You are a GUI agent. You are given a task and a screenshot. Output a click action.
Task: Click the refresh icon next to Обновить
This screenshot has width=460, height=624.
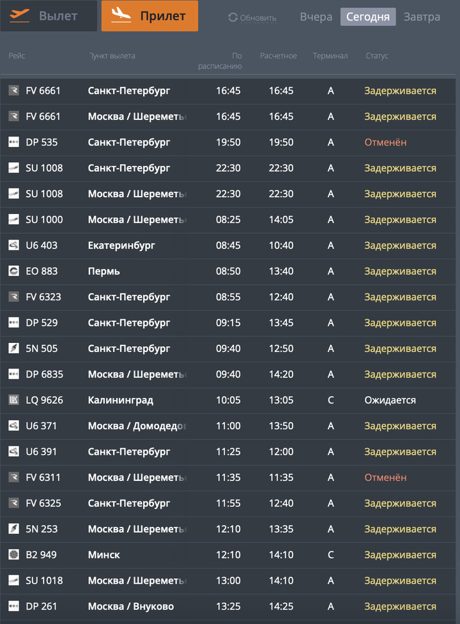pos(233,18)
